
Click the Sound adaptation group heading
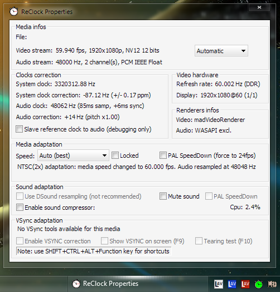pos(40,187)
